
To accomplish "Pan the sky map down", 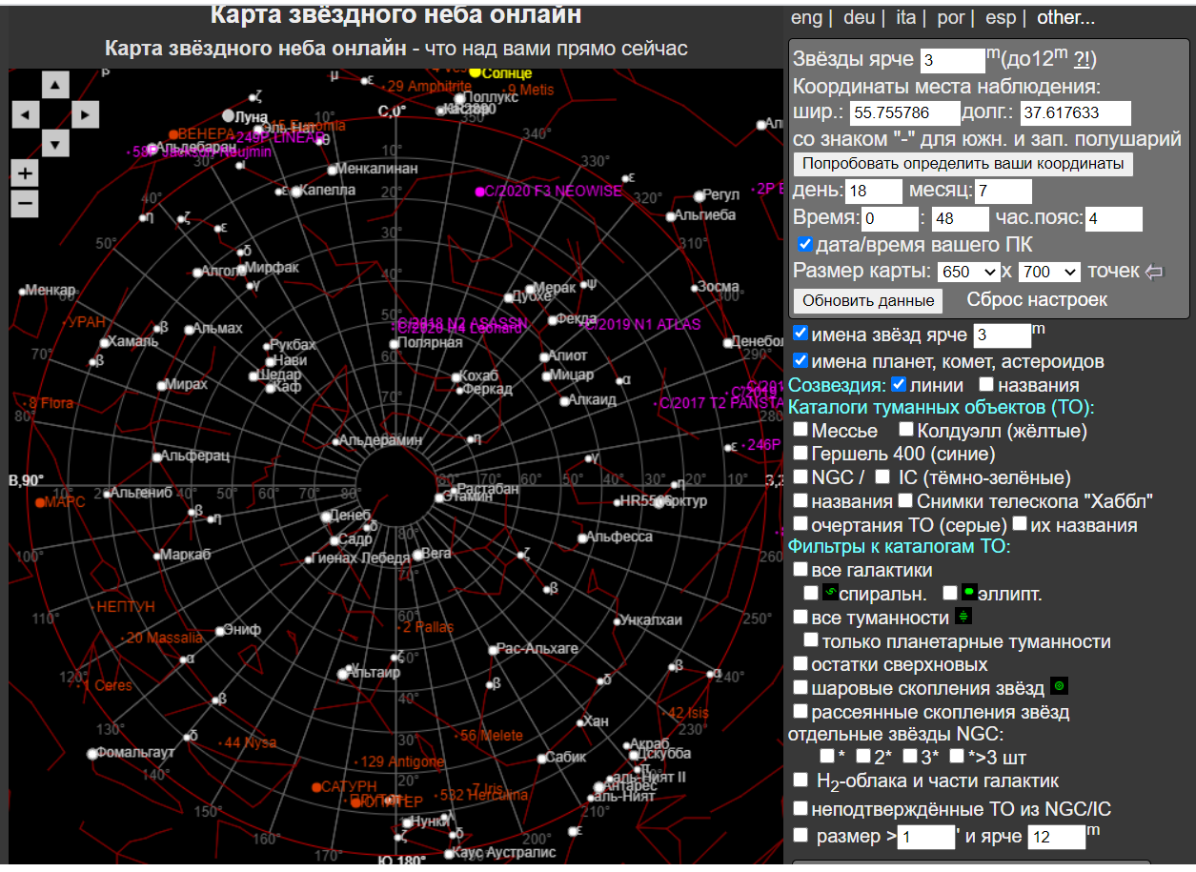I will pos(55,144).
